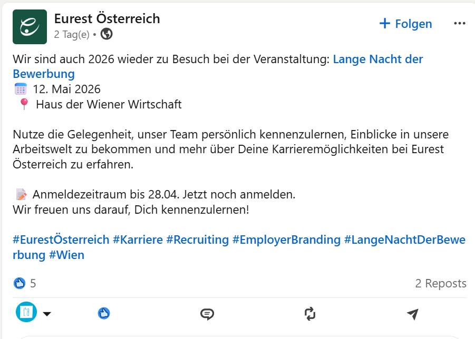Like the post with thumbs-up icon

coord(104,313)
